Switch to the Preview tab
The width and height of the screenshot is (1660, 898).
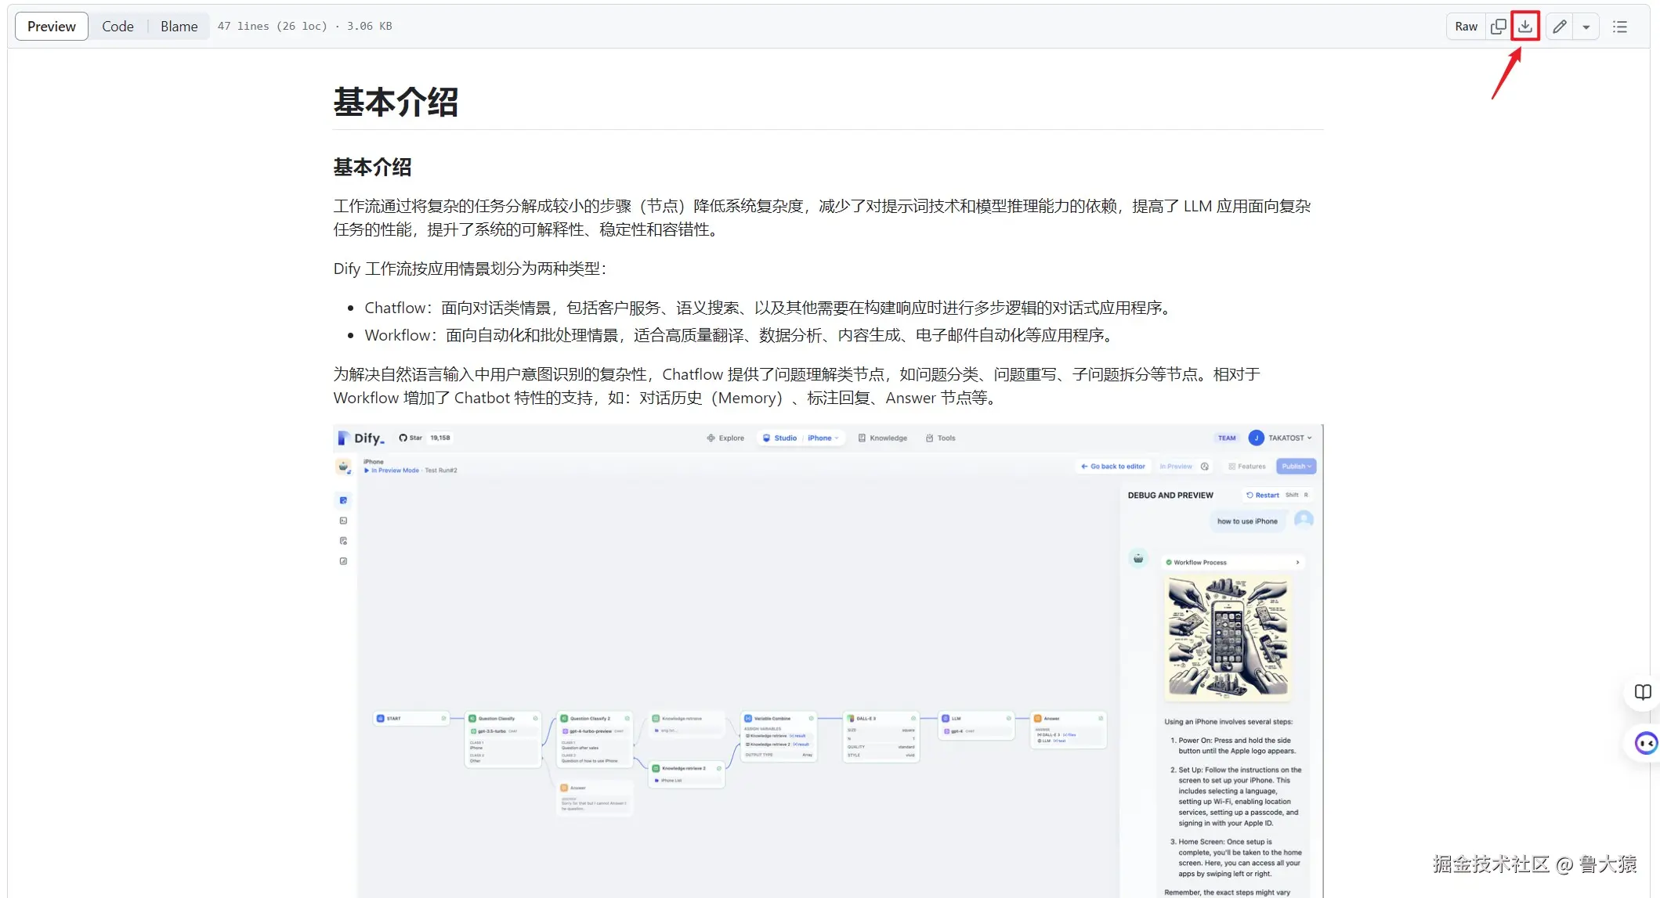[x=52, y=27]
